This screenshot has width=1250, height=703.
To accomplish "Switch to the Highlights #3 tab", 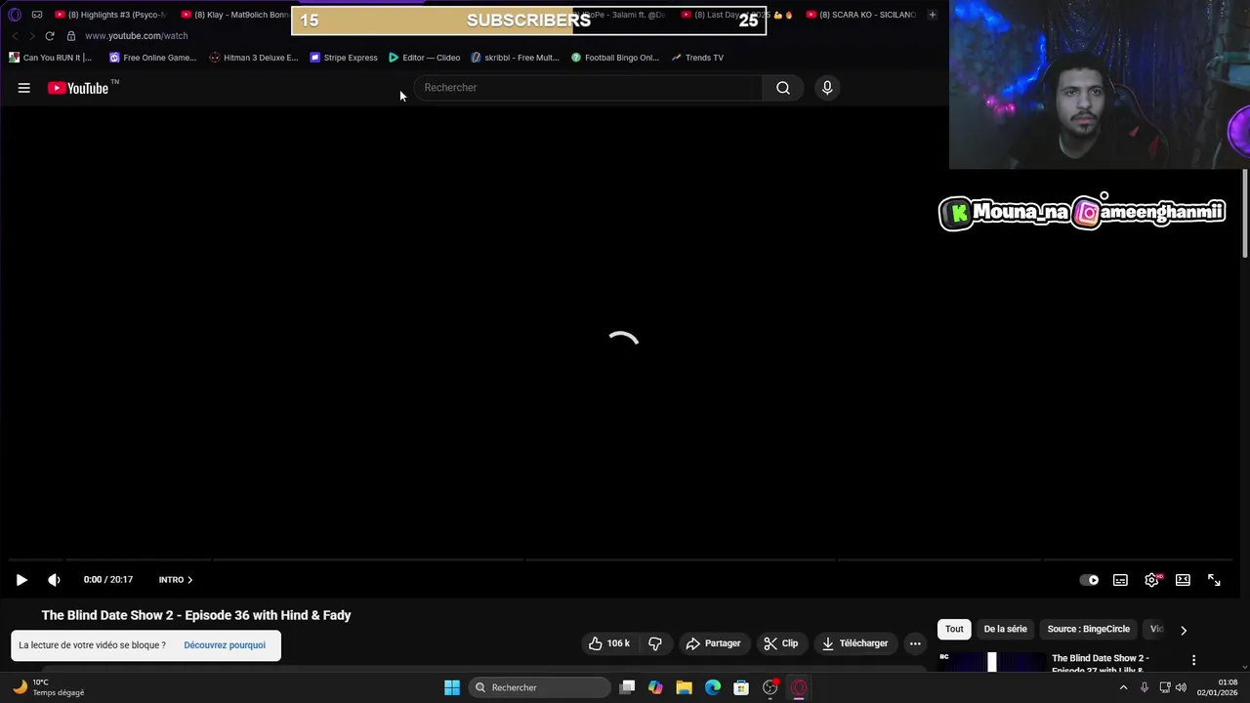I will 110,15.
